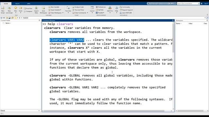Open the Parallel dropdown
The image size is (209, 117).
click(x=100, y=13)
